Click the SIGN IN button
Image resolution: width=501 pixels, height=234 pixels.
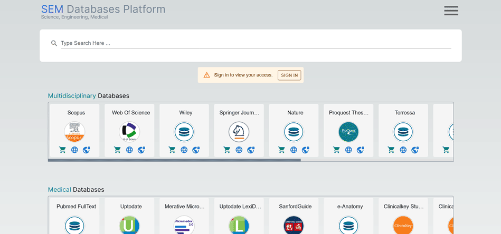point(289,75)
